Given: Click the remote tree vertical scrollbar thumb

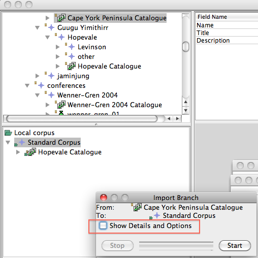Looking at the screenshot, I should 185,47.
